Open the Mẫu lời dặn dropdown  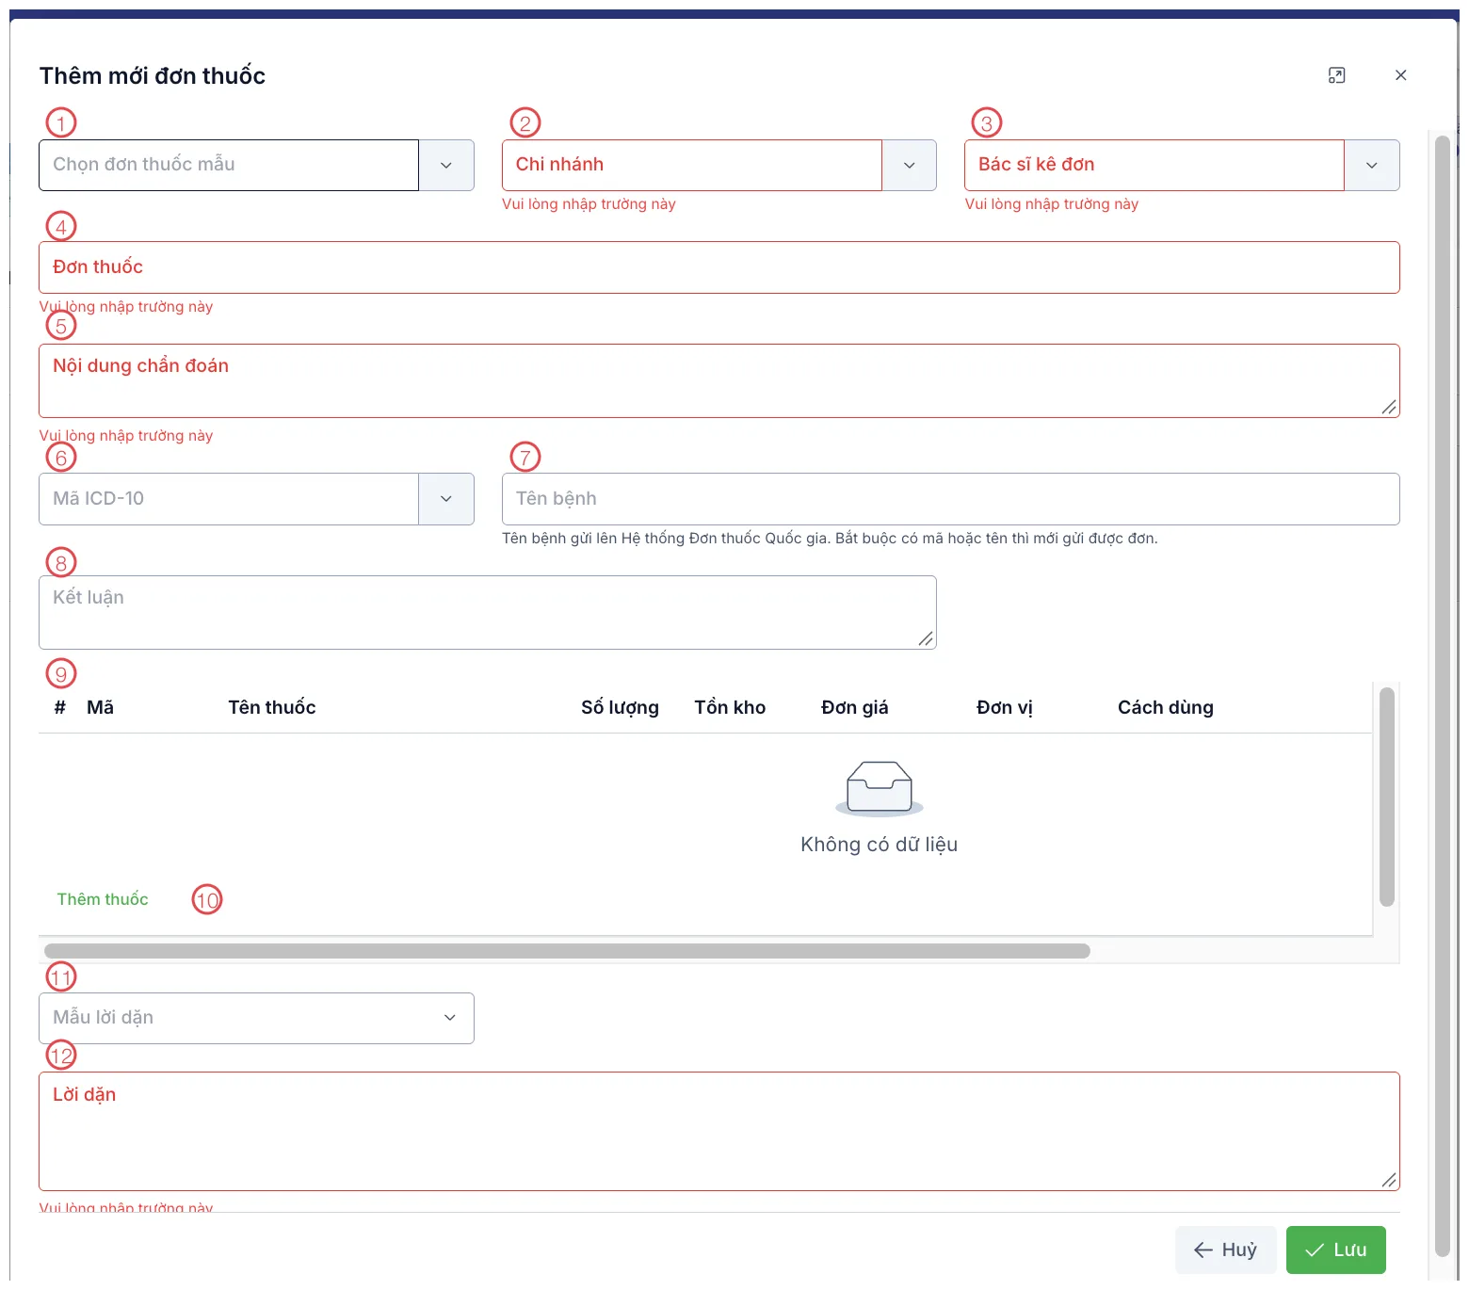(256, 1018)
